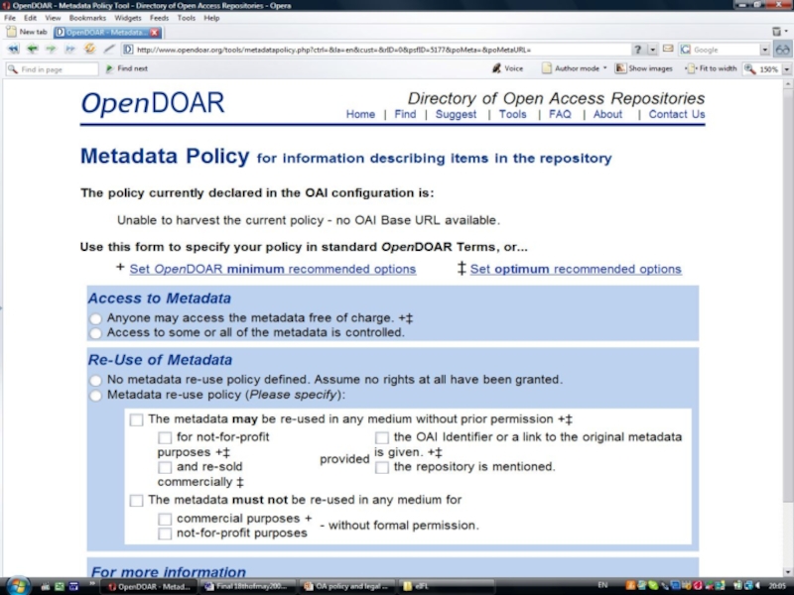Open the Help menu
This screenshot has height=595, width=794.
point(211,18)
